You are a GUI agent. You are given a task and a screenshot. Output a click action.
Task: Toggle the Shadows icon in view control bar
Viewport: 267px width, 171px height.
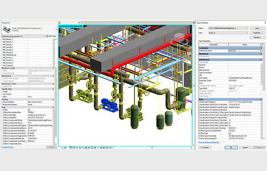(80, 148)
